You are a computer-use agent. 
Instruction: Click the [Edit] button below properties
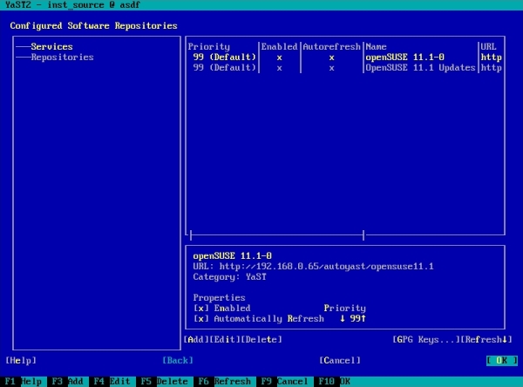click(225, 340)
